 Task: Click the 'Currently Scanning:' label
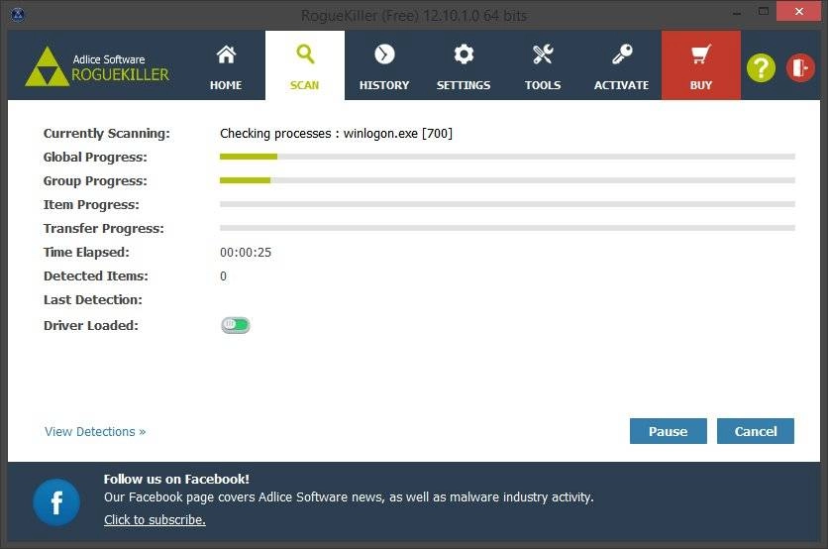coord(107,133)
